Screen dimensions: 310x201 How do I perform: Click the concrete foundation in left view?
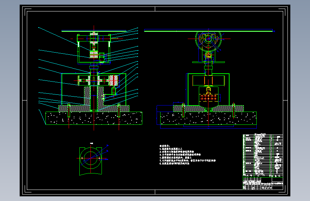coord(94,118)
